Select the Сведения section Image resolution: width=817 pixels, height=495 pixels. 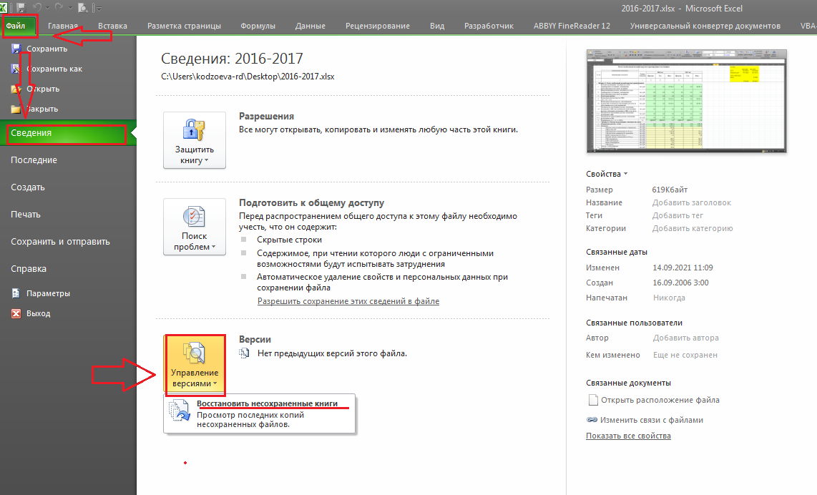click(68, 133)
